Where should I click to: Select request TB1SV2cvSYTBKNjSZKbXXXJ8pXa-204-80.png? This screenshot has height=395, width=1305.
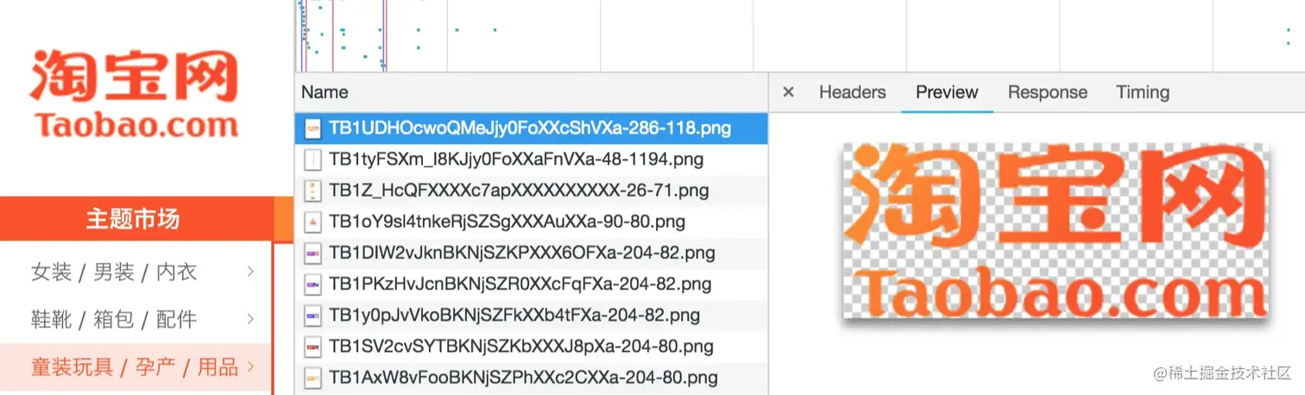coord(531,347)
